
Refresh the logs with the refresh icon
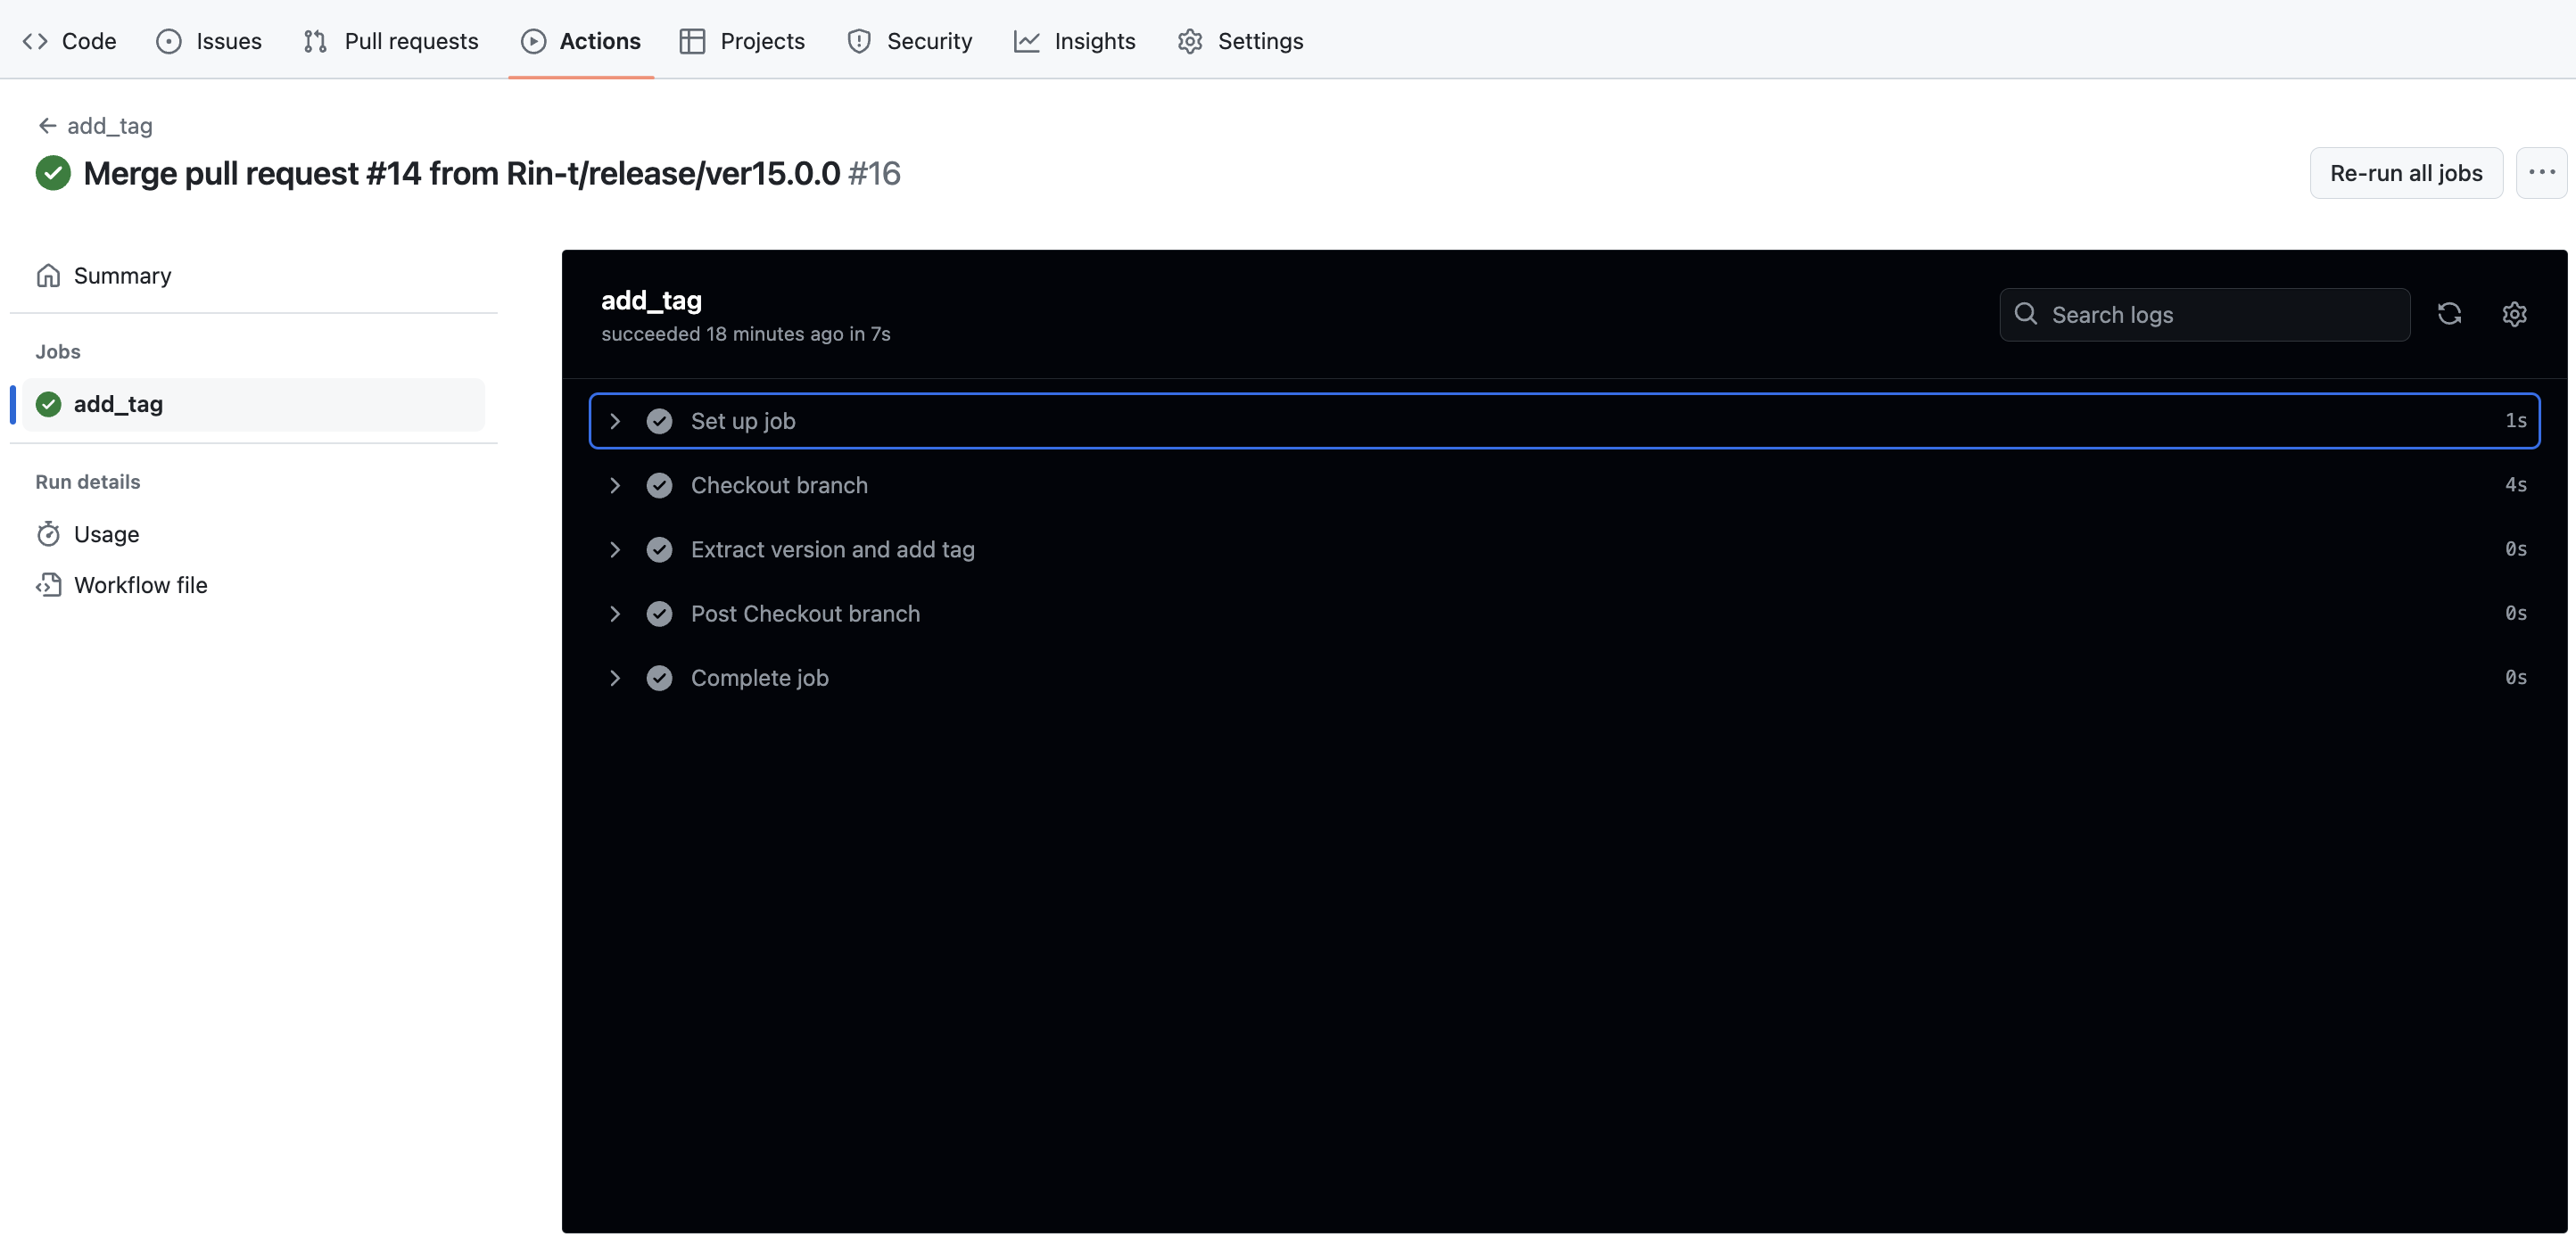tap(2449, 314)
